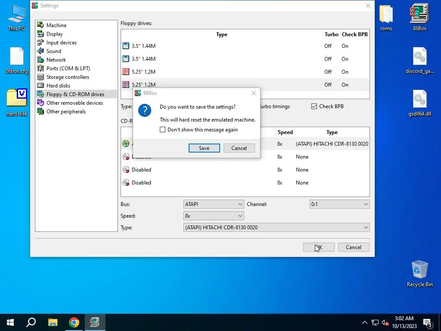Screen dimensions: 441x331
Task: Click the Other removable devices icon
Action: point(40,103)
